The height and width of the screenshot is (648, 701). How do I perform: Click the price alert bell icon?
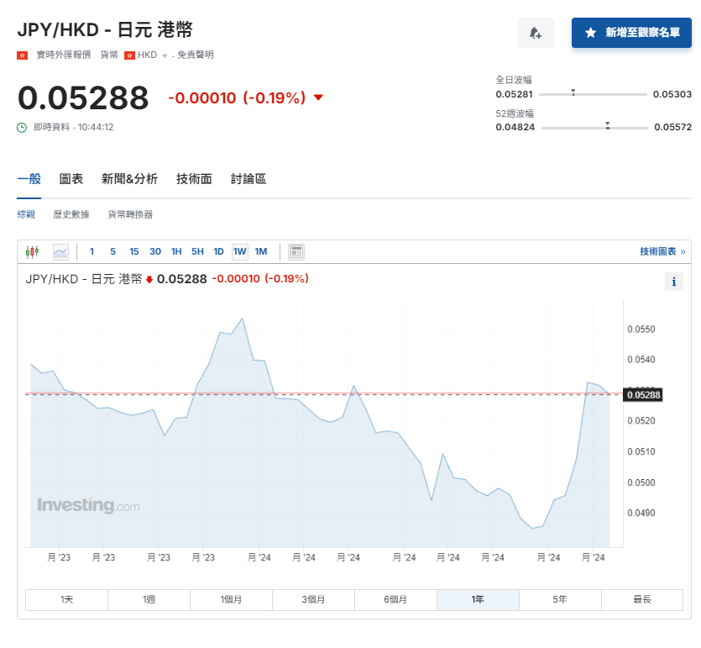[x=535, y=33]
